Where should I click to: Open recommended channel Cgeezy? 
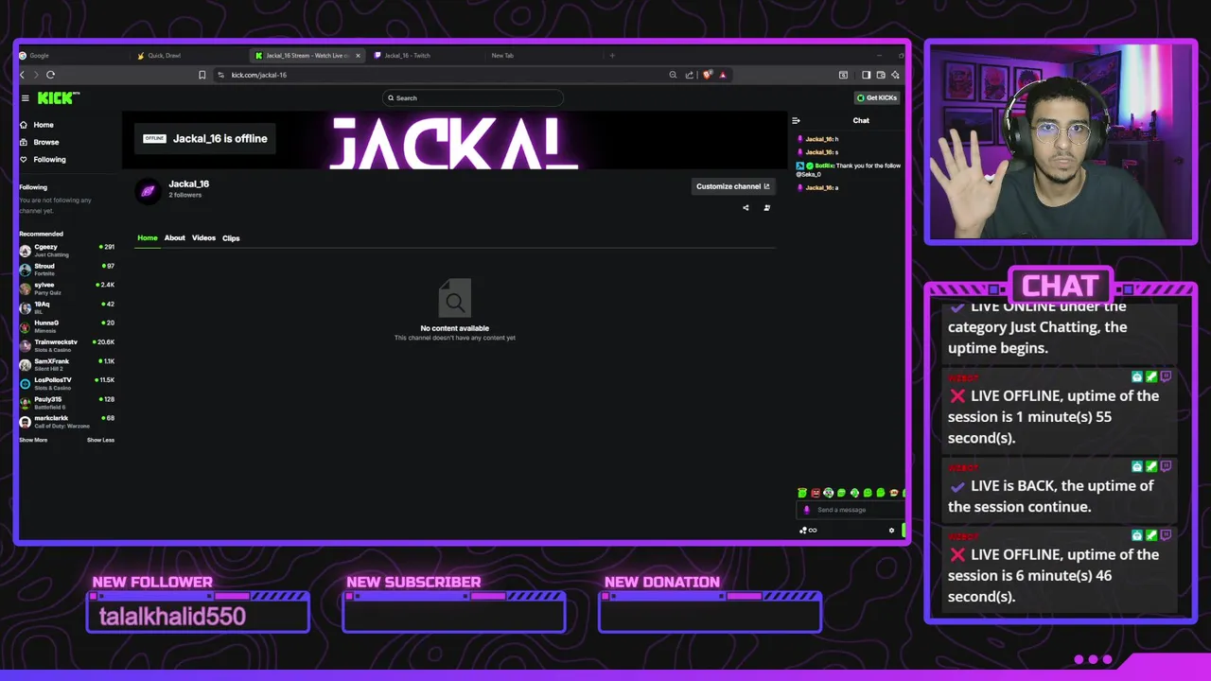pos(66,251)
